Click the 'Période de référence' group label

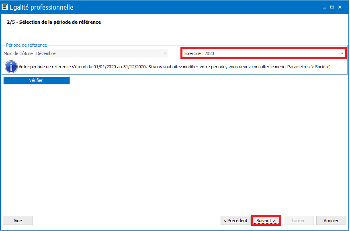[27, 45]
